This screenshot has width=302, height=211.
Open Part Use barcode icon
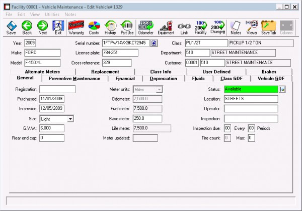127,28
